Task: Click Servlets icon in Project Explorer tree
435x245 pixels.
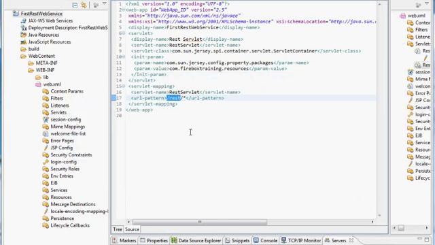Action: pyautogui.click(x=46, y=112)
